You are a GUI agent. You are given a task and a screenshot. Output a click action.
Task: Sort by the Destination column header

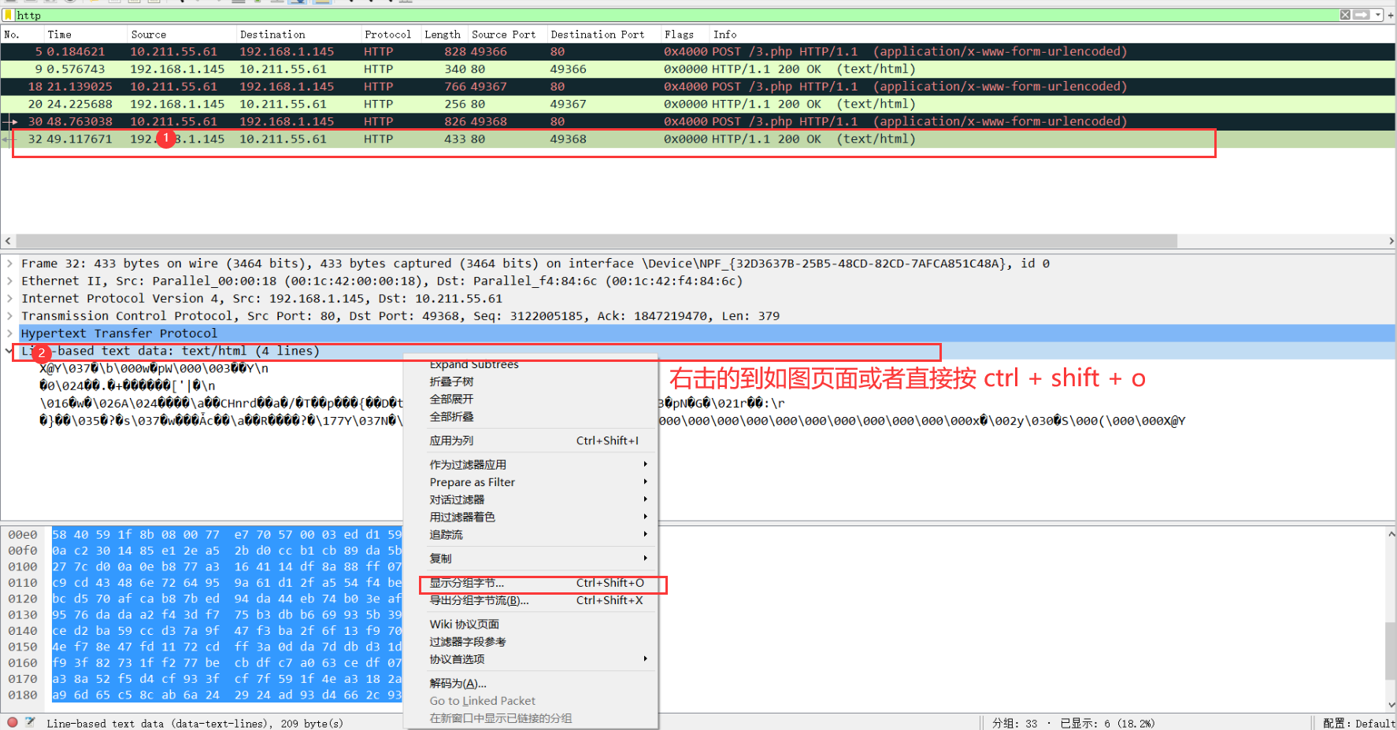[298, 35]
